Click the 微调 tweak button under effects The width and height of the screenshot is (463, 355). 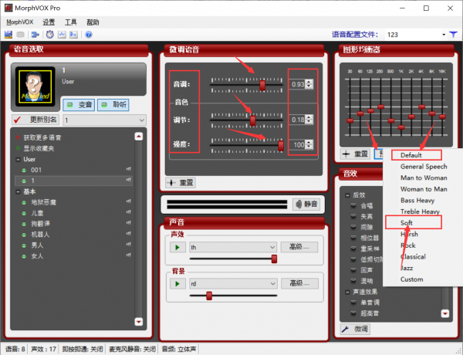[x=355, y=329]
